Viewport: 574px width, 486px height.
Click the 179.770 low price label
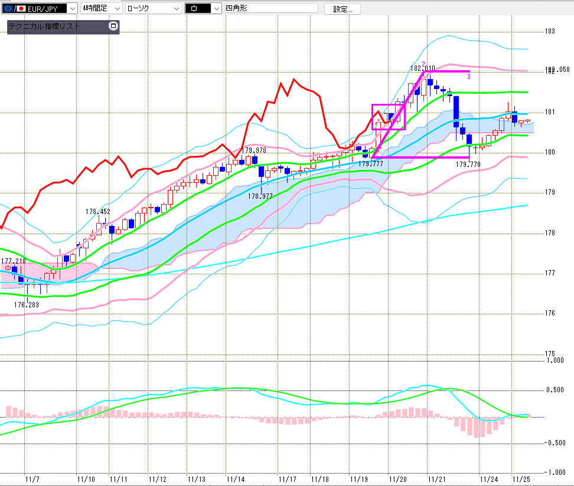468,165
